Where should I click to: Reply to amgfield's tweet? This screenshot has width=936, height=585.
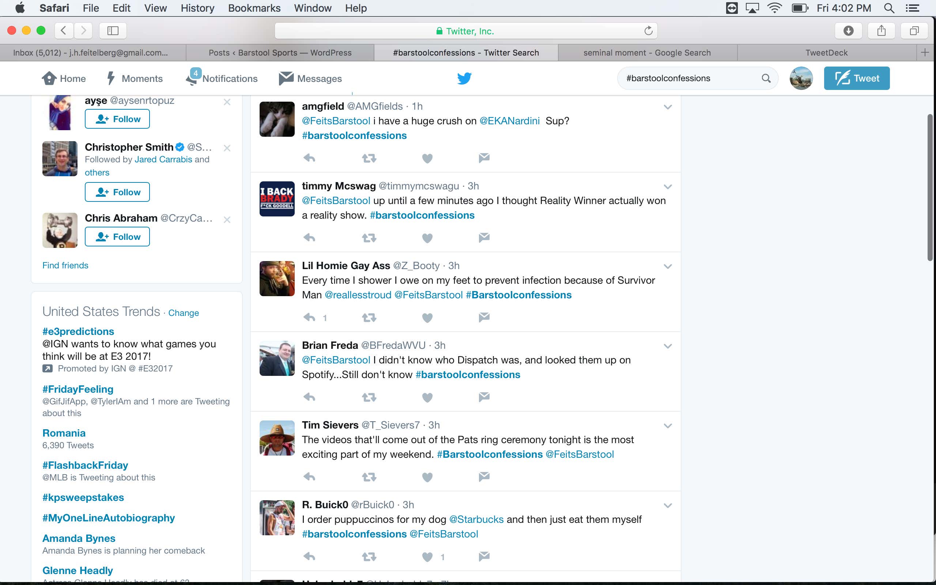309,158
